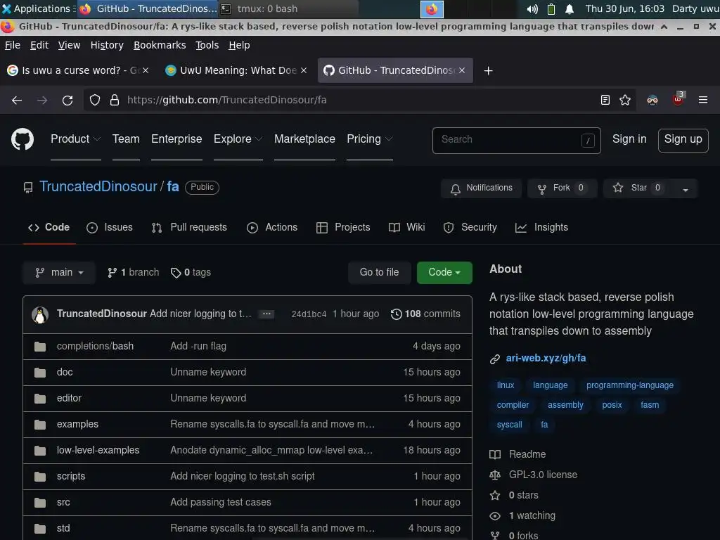
Task: Click the programming-language topic tag
Action: [x=629, y=385]
